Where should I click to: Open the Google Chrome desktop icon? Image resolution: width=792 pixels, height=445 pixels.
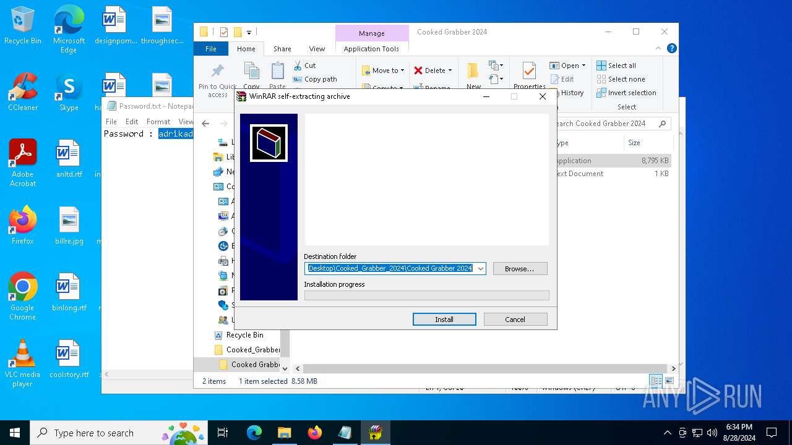23,297
